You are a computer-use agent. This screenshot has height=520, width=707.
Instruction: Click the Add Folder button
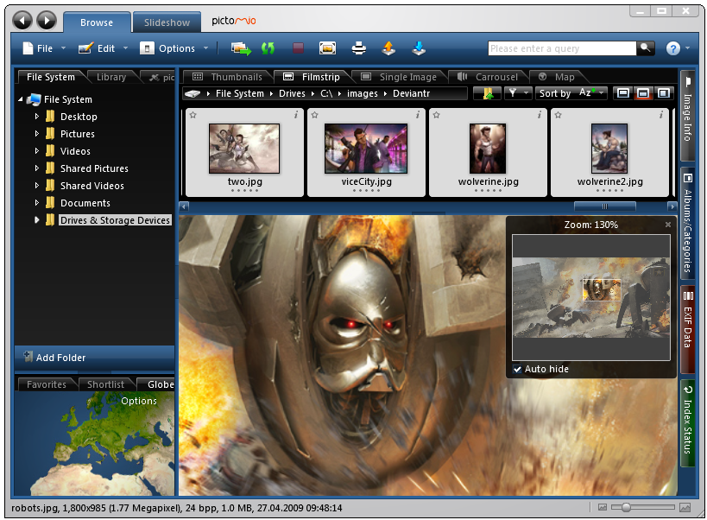click(95, 358)
